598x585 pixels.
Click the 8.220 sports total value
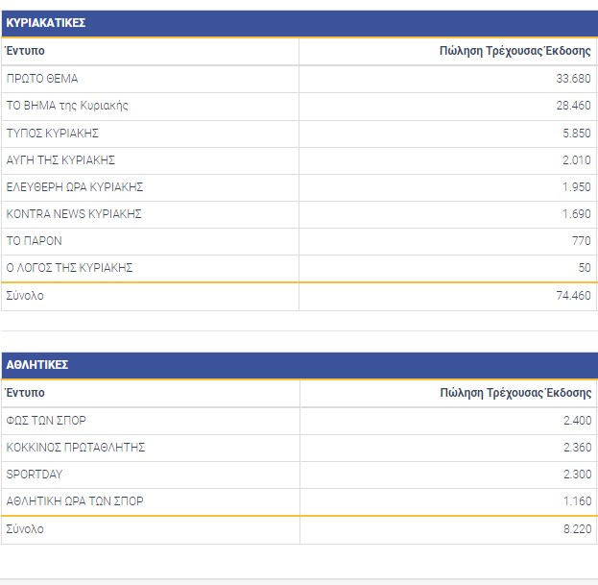pos(576,529)
